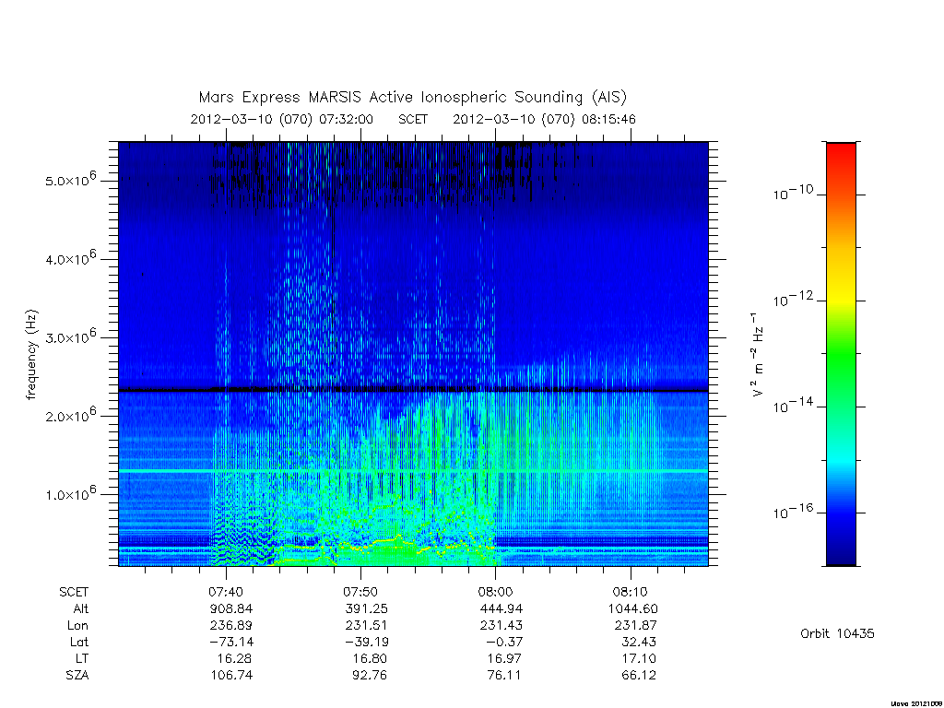This screenshot has height=708, width=944.
Task: Select SZA value 106.74
Action: (x=231, y=676)
